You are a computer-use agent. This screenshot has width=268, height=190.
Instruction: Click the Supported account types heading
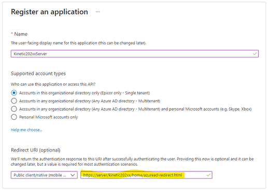(38, 74)
